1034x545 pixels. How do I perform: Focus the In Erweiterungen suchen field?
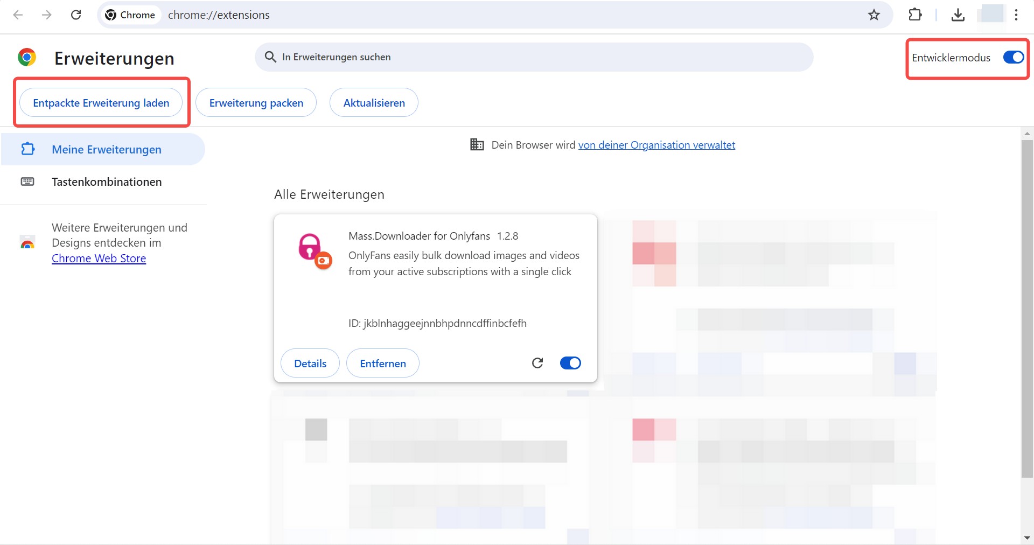click(x=534, y=57)
